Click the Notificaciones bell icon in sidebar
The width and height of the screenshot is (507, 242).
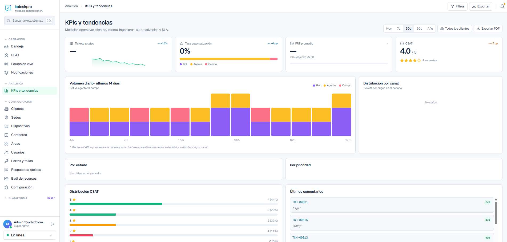(x=6, y=72)
